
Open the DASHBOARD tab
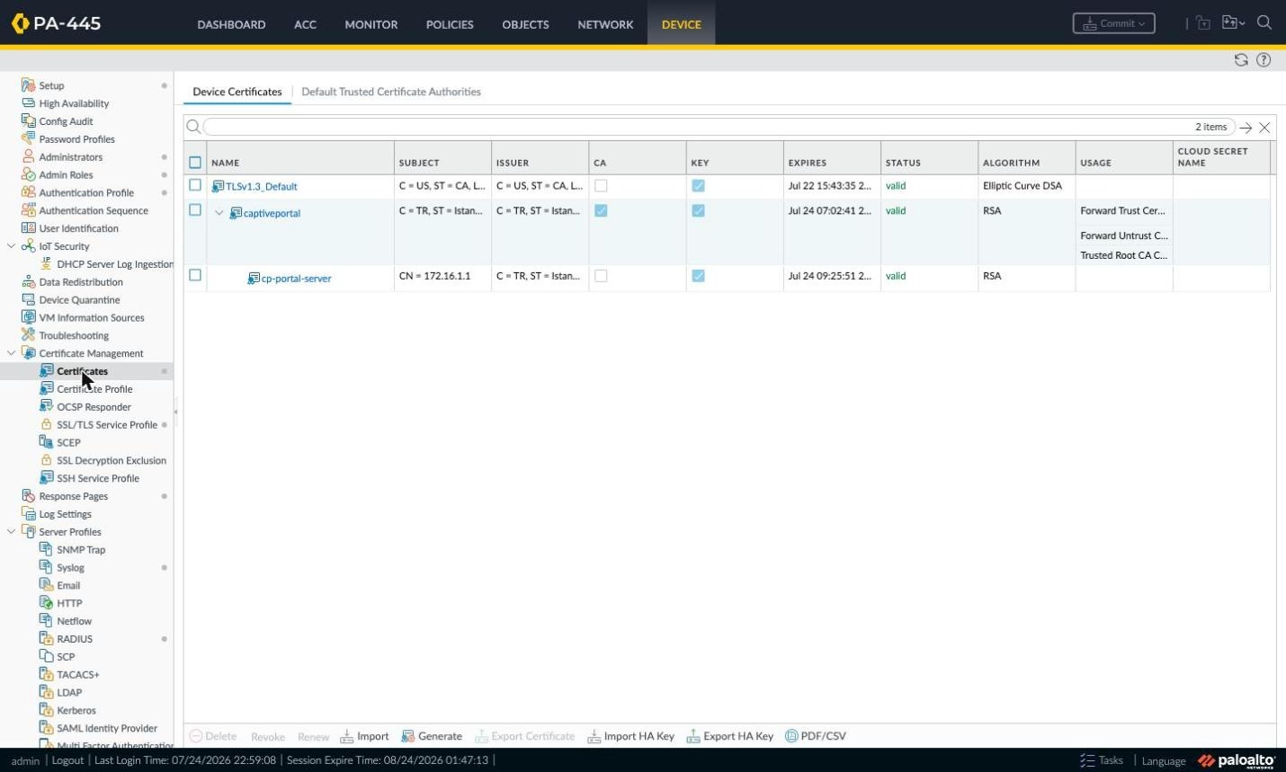pyautogui.click(x=231, y=24)
